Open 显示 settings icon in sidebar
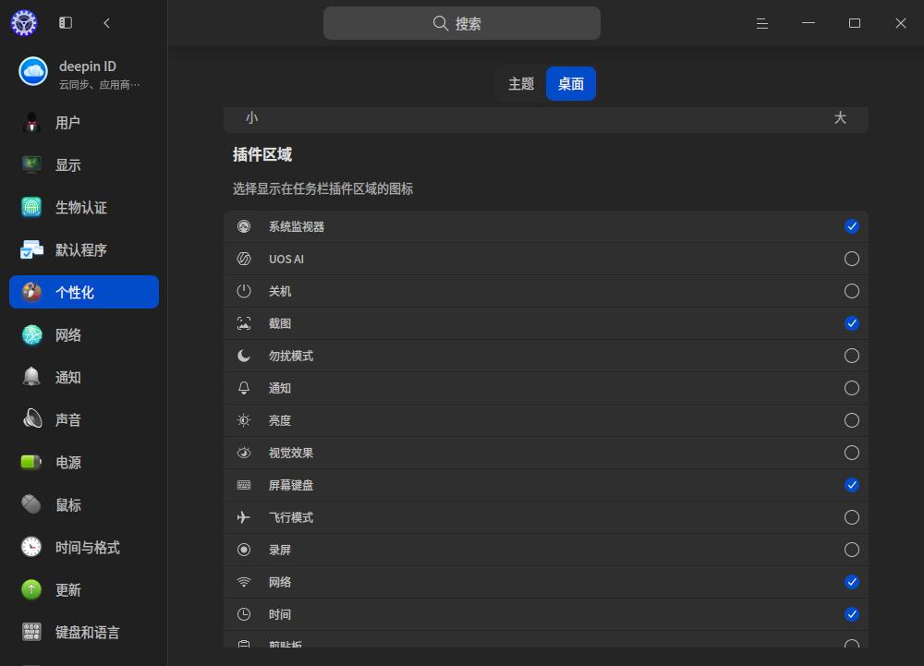Screen dimensions: 924x666 click(x=31, y=164)
